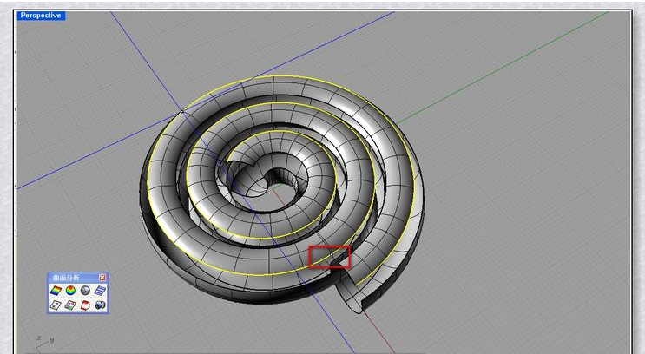Click the point where the blue lines intersect

pos(181,111)
